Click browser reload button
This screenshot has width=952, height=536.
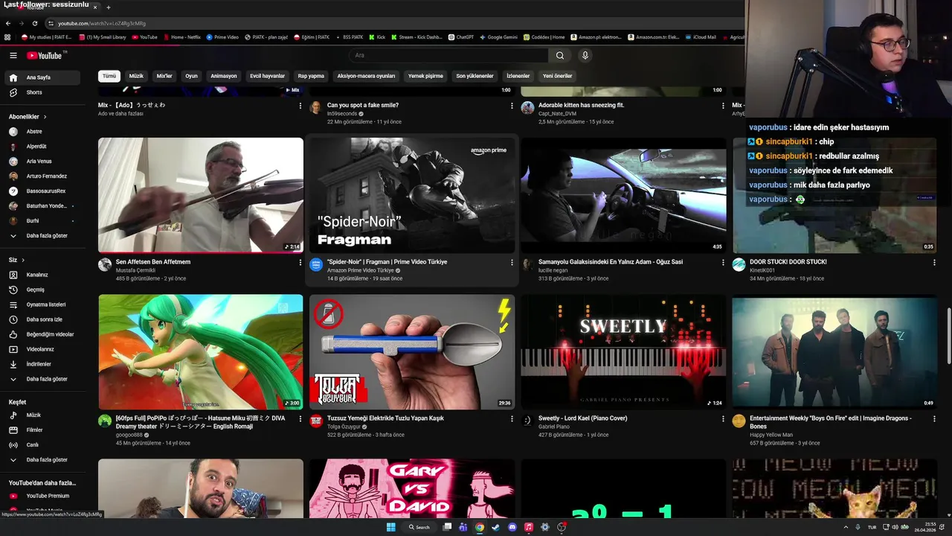[x=34, y=23]
